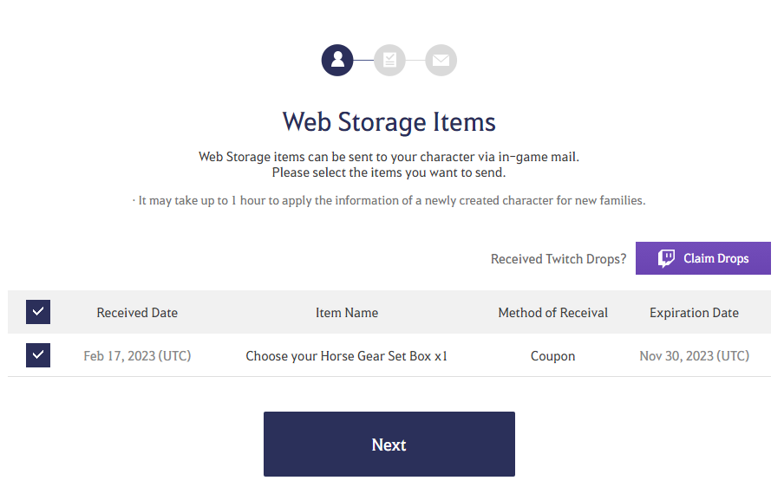Click the Received Twitch Drops? label

point(559,259)
